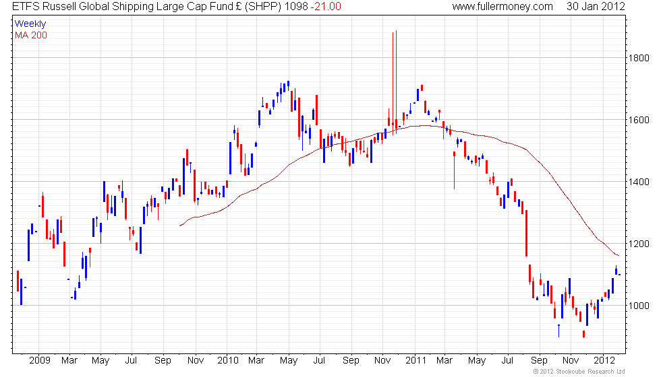Image resolution: width=661 pixels, height=377 pixels.
Task: Select the 'Weekly' legend label
Action: coord(30,24)
